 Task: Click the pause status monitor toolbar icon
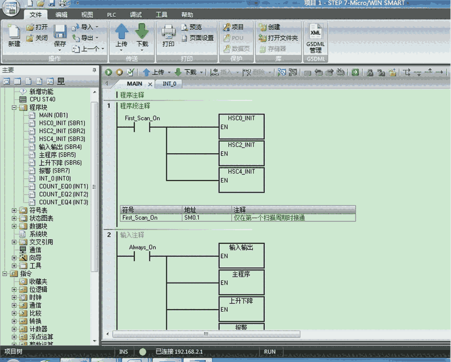(293, 72)
